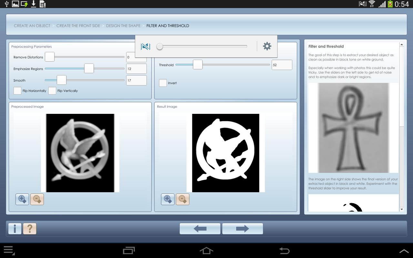413x258 pixels.
Task: Zoom in on the Preprocessed Image
Action: pyautogui.click(x=22, y=199)
